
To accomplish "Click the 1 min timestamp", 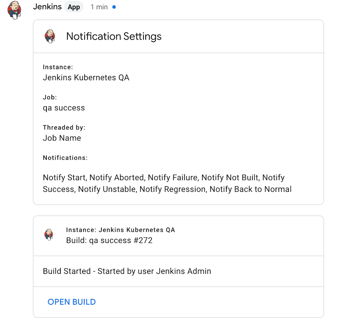I will point(99,7).
